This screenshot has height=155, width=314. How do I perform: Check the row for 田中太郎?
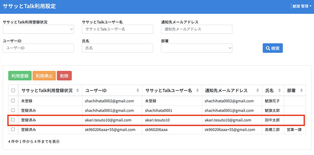13,120
